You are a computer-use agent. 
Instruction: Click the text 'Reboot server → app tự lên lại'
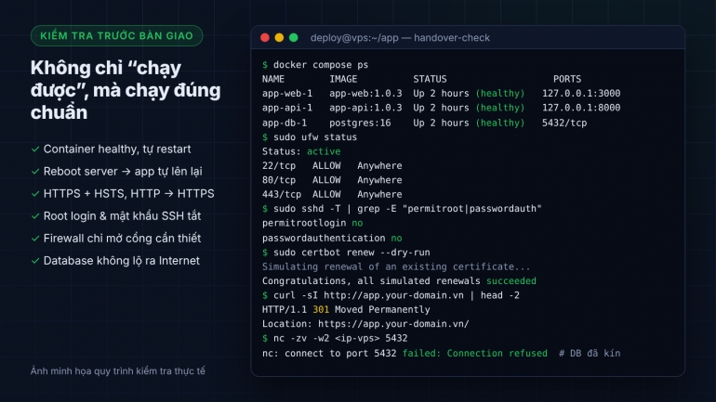pyautogui.click(x=123, y=172)
